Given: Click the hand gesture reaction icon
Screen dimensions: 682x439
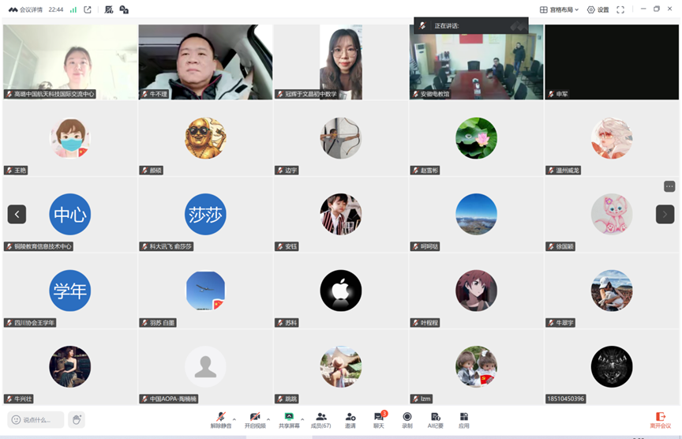Looking at the screenshot, I should coord(77,420).
